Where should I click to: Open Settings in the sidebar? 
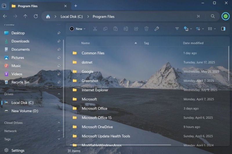coord(18,151)
